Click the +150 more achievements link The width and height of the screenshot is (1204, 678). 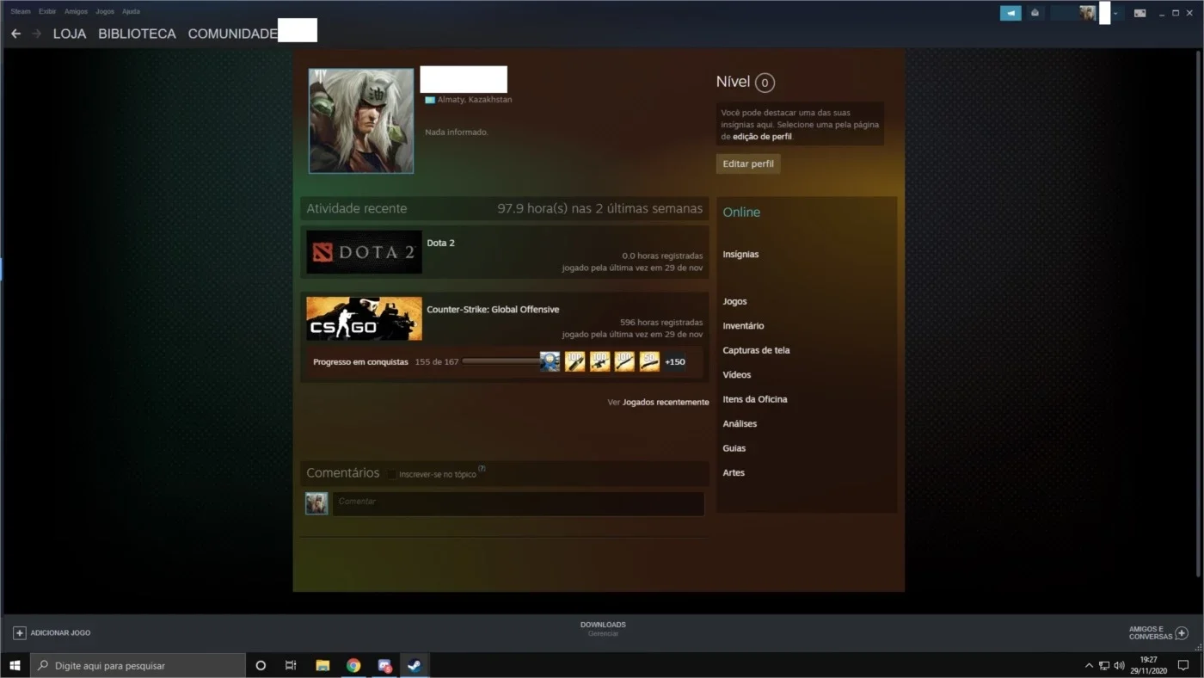coord(675,362)
